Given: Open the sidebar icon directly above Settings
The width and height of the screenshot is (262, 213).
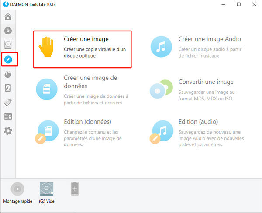Looking at the screenshot, I should click(x=8, y=117).
